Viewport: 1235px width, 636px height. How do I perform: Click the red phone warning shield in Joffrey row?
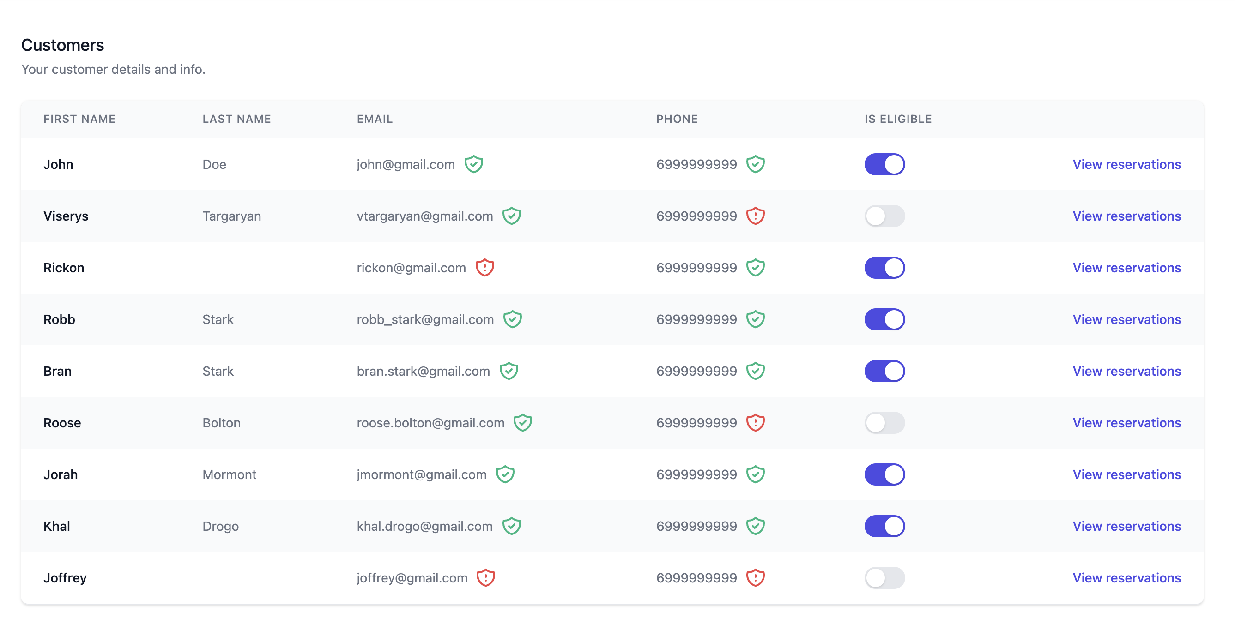(x=756, y=578)
